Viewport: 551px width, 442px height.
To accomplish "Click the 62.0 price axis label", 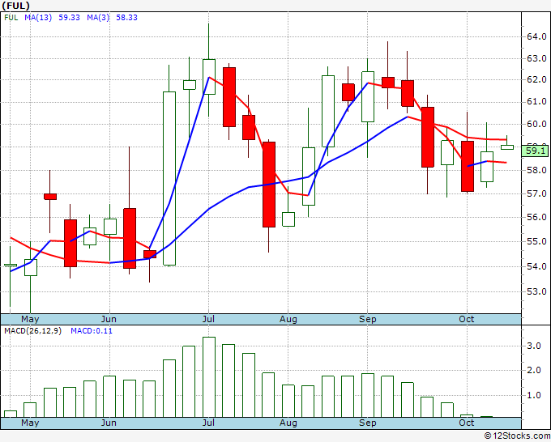I will [536, 79].
